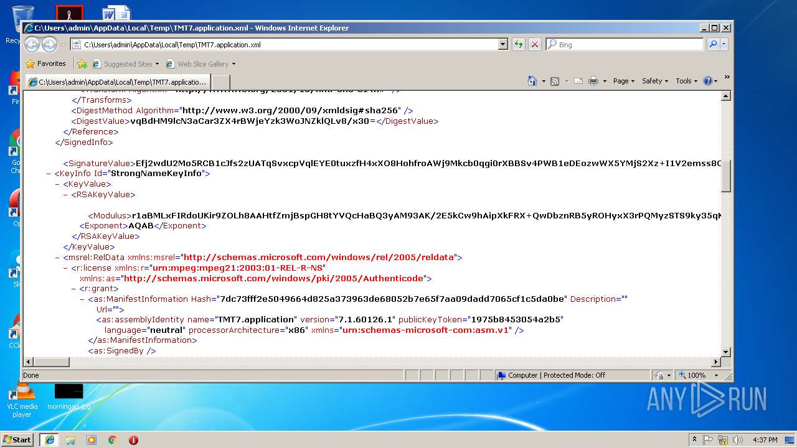The width and height of the screenshot is (797, 448).
Task: Expand the address bar autocomplete dropdown
Action: click(x=503, y=45)
